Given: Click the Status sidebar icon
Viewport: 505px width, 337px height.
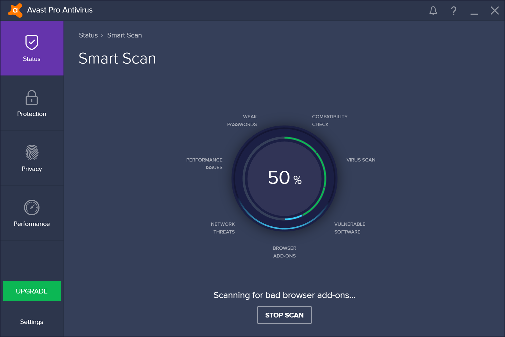Looking at the screenshot, I should [31, 48].
